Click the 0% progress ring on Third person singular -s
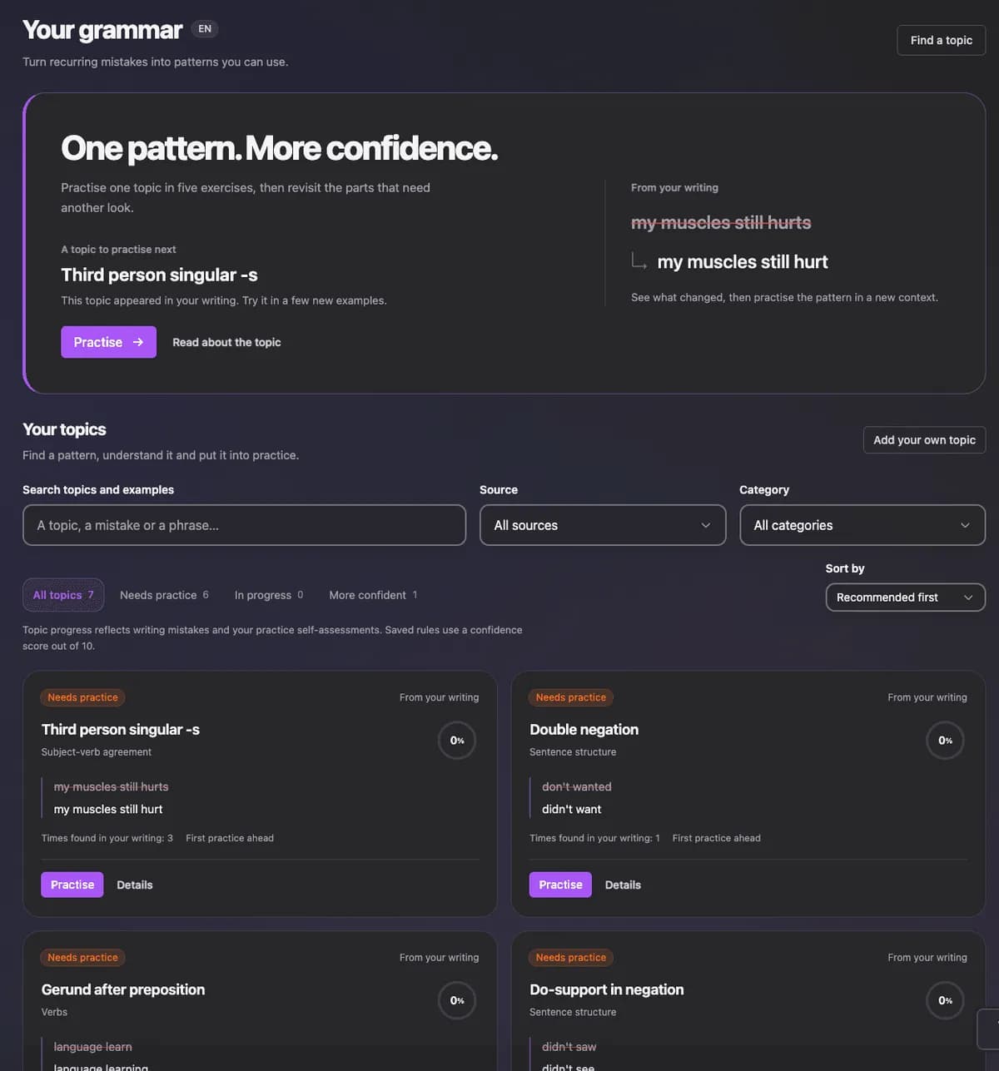This screenshot has height=1071, width=999. 457,741
